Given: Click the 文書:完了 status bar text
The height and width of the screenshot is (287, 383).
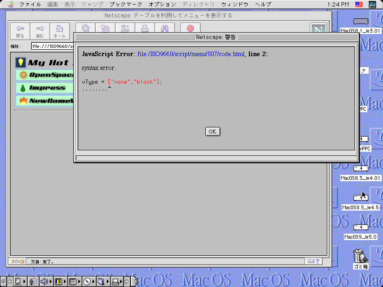Looking at the screenshot, I should coord(42,262).
